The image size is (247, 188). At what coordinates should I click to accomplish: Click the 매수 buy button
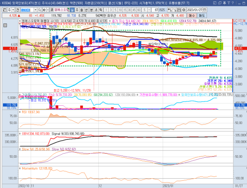pos(192,15)
